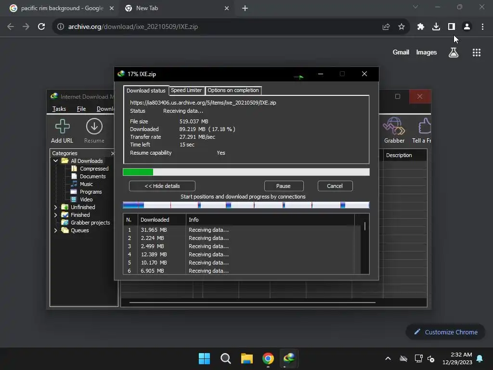The image size is (493, 370).
Task: Click Internet Download Manager taskbar icon
Action: [289, 358]
